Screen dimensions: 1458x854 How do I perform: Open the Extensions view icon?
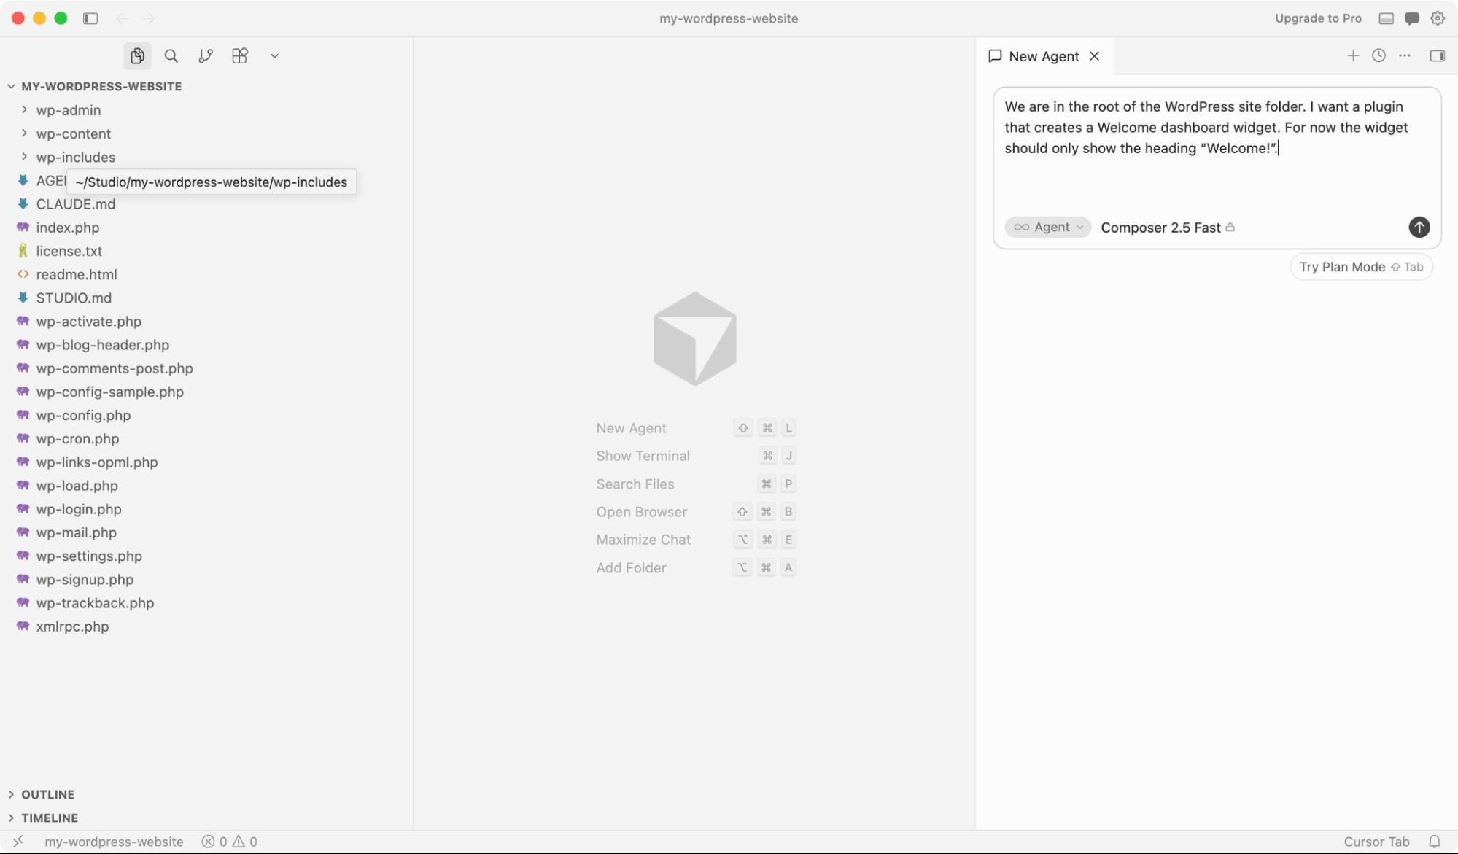(x=240, y=56)
